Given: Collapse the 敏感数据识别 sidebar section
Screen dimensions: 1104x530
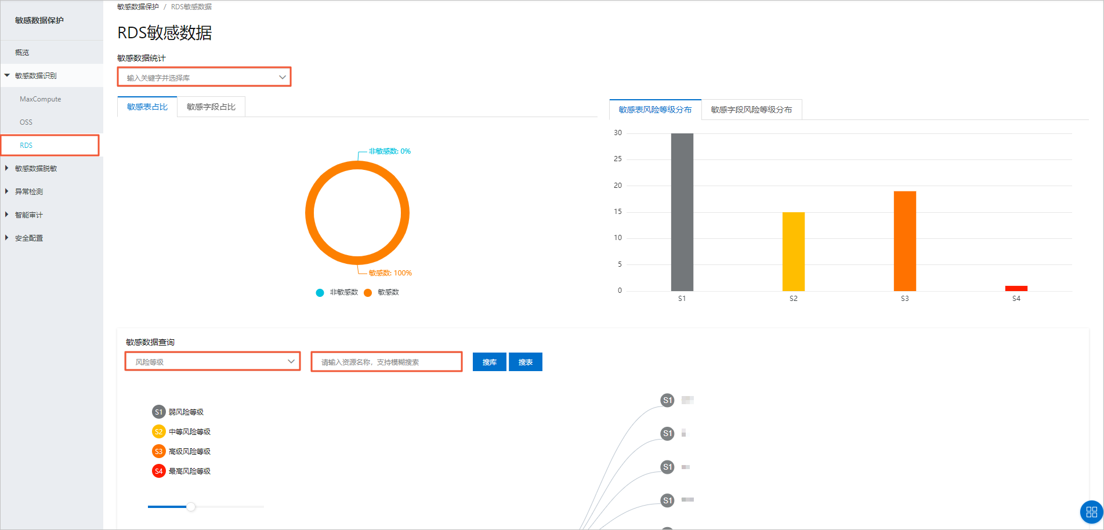Looking at the screenshot, I should tap(36, 76).
